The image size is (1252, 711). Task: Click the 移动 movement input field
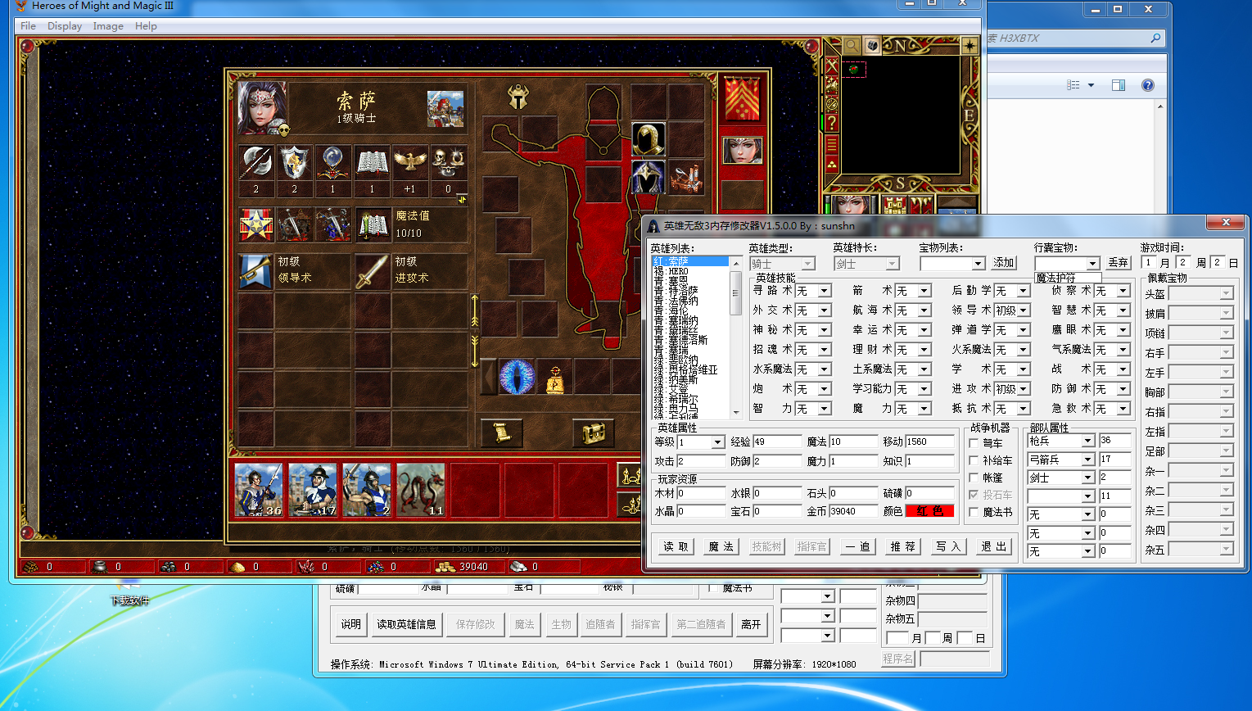tap(929, 442)
